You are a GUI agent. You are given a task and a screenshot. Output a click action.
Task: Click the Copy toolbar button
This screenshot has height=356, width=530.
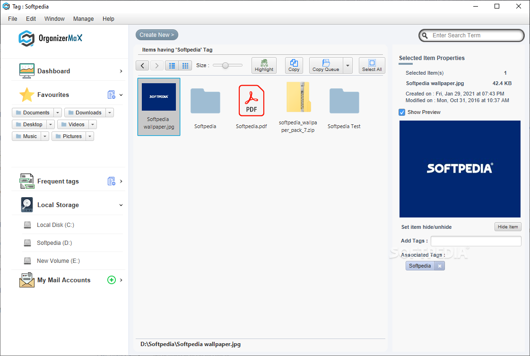tap(294, 65)
